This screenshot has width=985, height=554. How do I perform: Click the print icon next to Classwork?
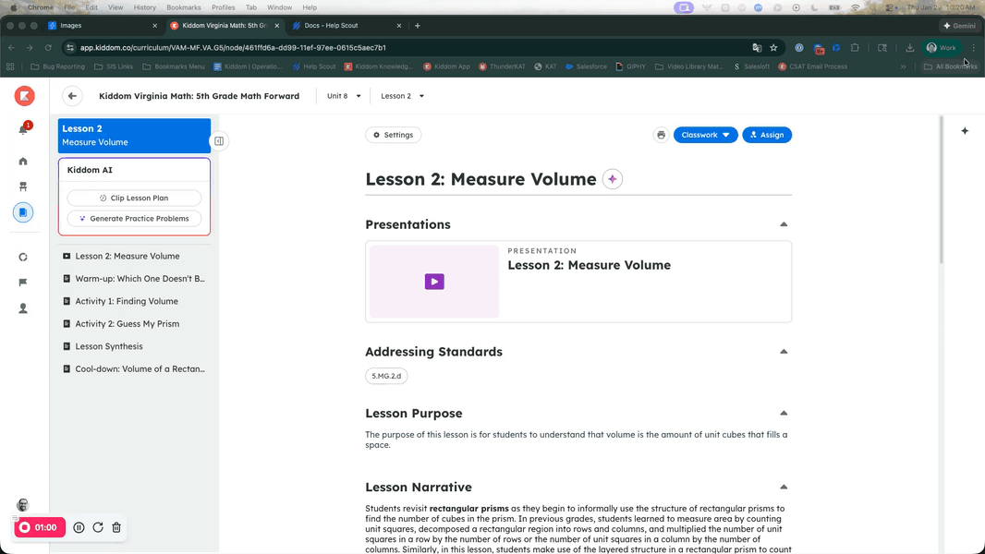point(661,135)
